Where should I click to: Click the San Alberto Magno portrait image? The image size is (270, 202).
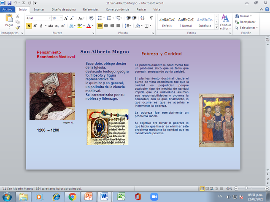coord(52,96)
